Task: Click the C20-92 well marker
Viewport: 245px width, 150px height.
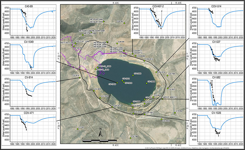Action: coord(124,23)
